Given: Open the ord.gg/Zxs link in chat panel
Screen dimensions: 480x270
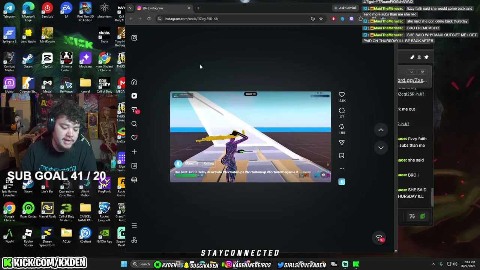Looking at the screenshot, I should pyautogui.click(x=412, y=80).
